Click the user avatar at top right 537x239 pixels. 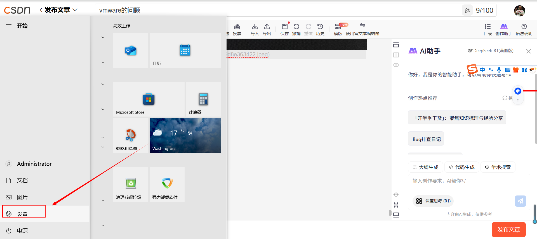pos(519,11)
